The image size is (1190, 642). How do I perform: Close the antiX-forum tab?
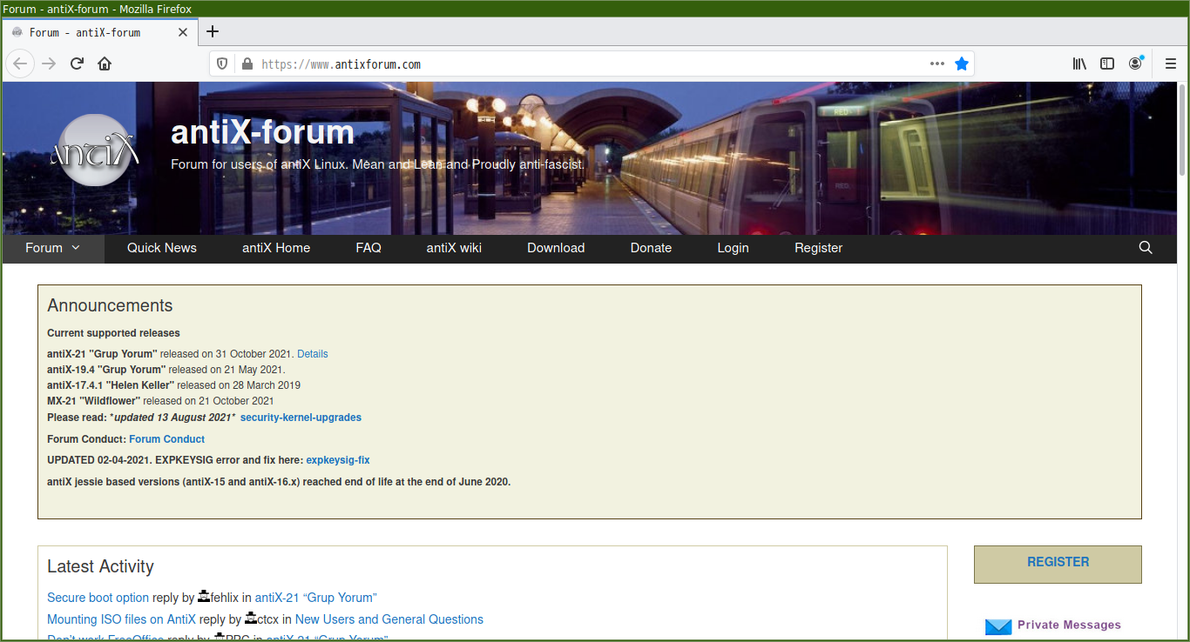pos(183,32)
